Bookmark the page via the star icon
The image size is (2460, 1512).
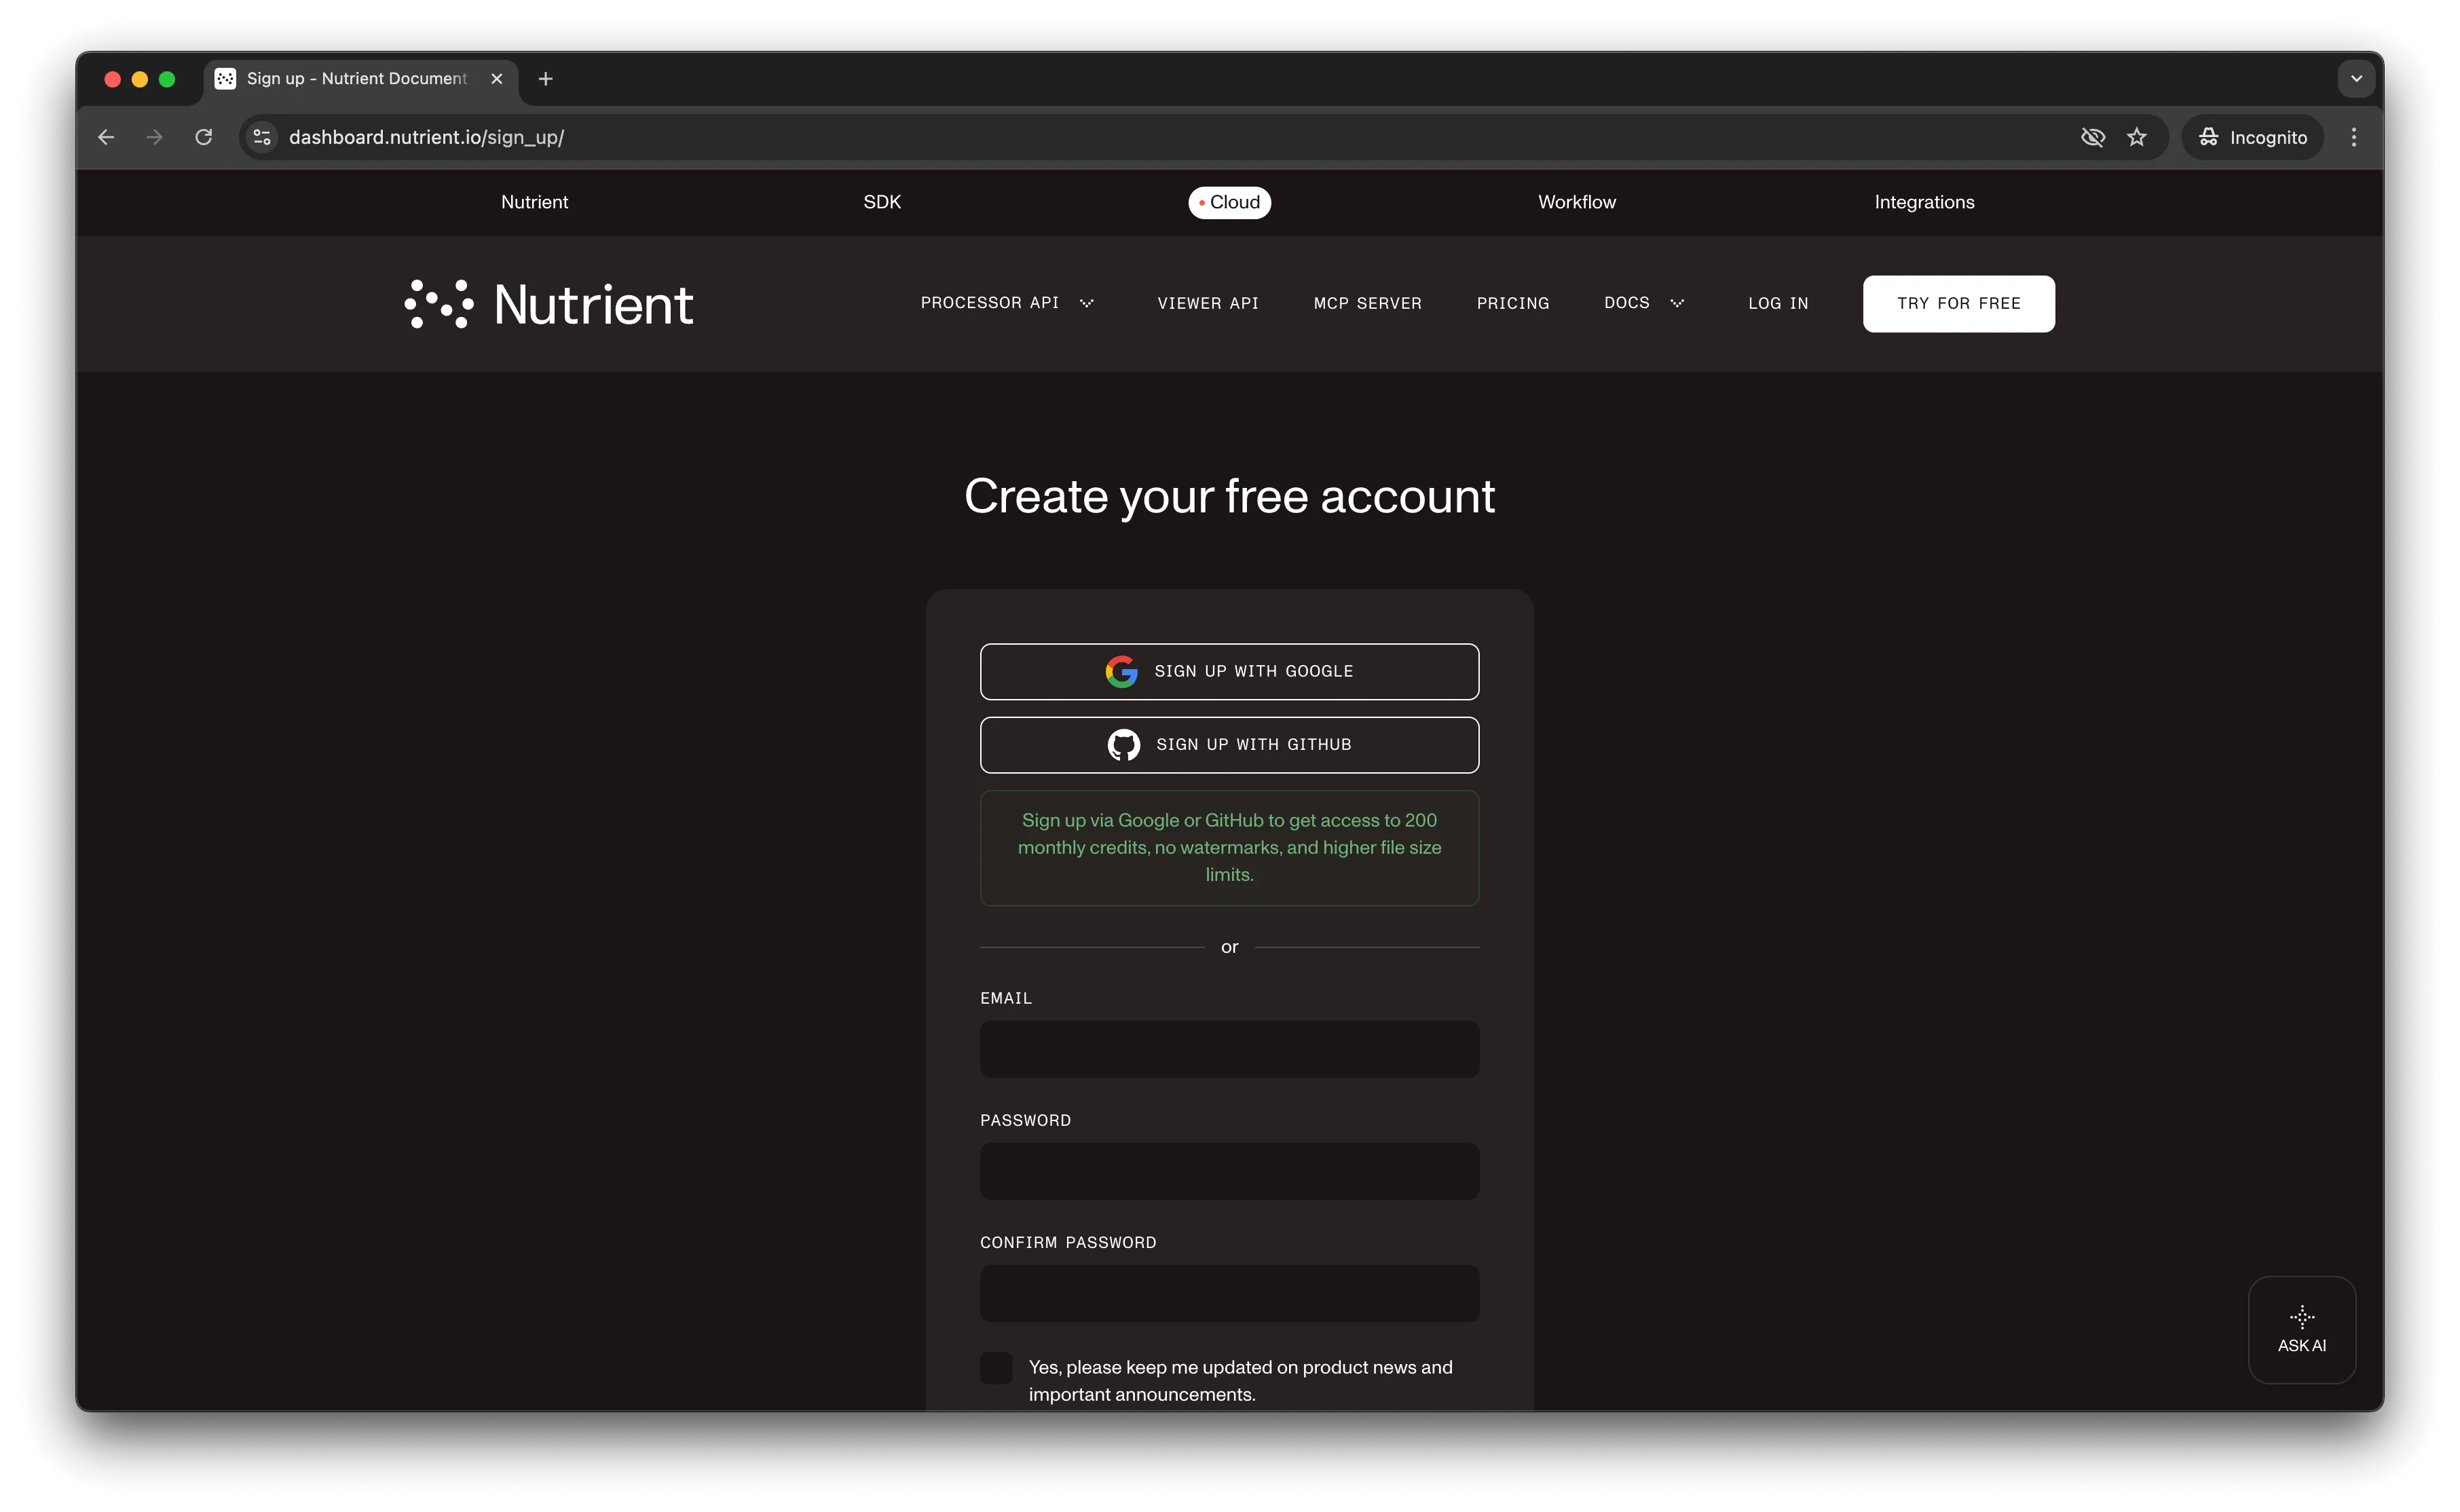2138,137
